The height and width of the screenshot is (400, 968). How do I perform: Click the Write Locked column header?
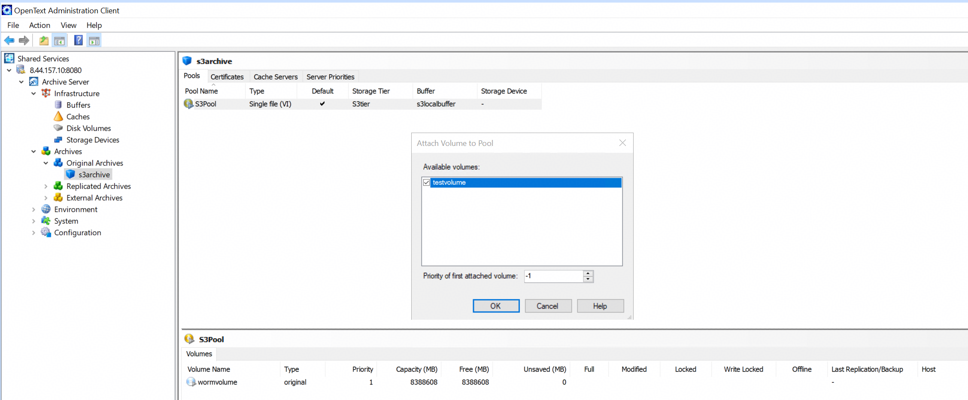[743, 369]
